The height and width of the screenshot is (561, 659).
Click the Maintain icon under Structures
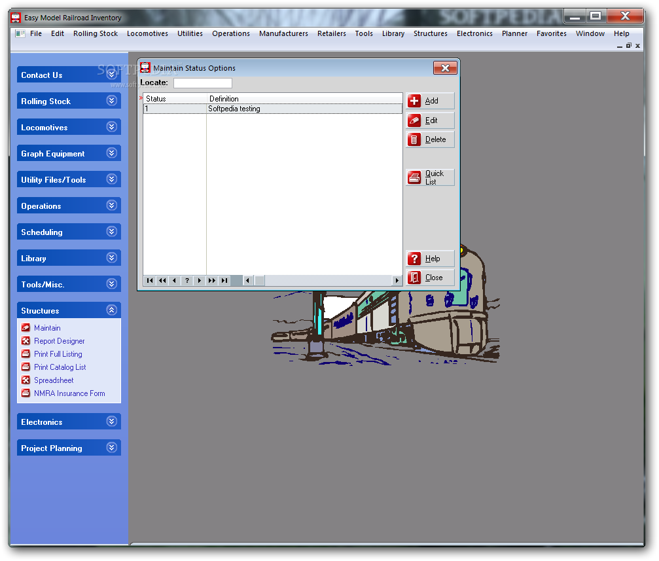click(26, 327)
